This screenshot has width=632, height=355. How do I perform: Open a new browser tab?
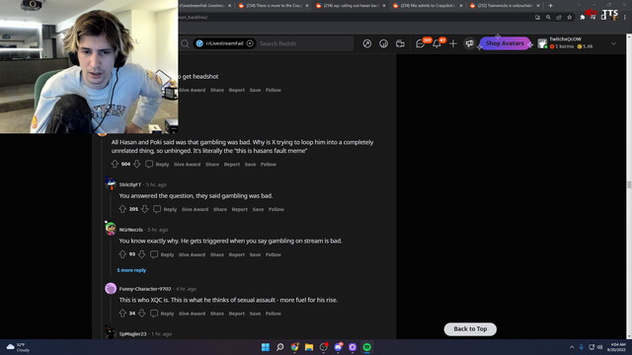pos(551,6)
